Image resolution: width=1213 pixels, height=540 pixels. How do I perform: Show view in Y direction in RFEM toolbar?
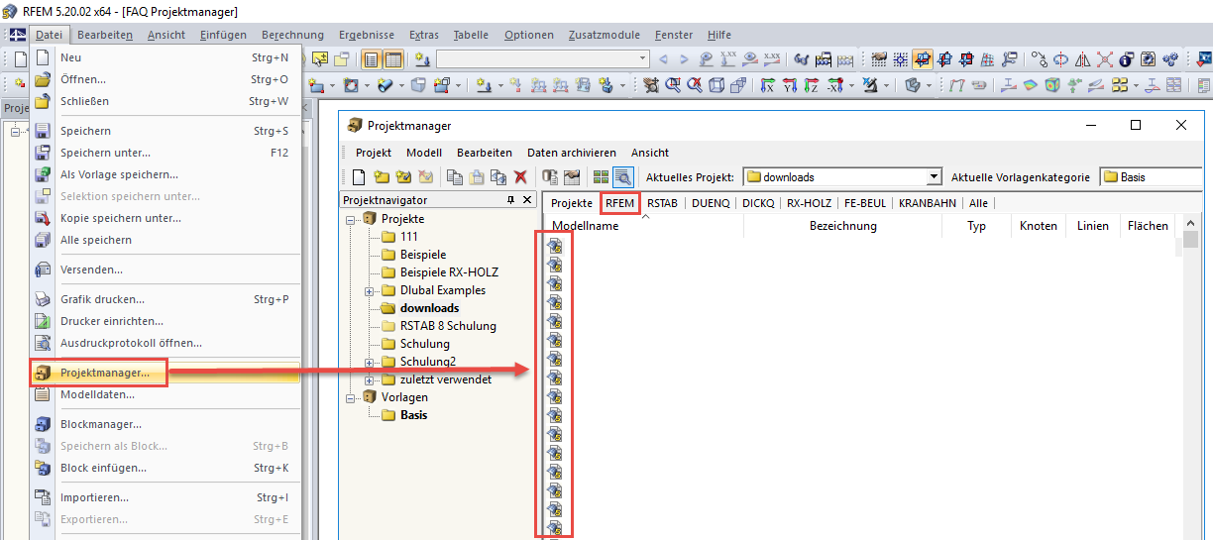pyautogui.click(x=791, y=85)
